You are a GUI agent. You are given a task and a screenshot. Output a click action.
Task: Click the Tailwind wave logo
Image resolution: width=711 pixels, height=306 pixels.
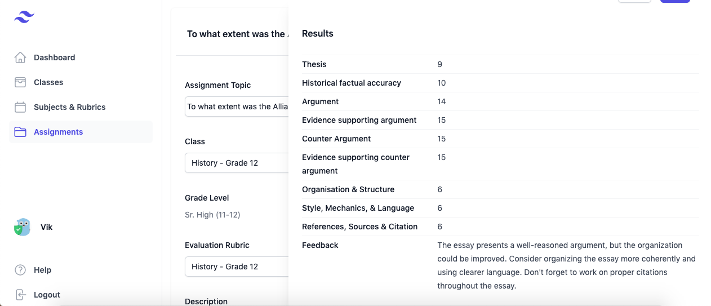coord(24,17)
